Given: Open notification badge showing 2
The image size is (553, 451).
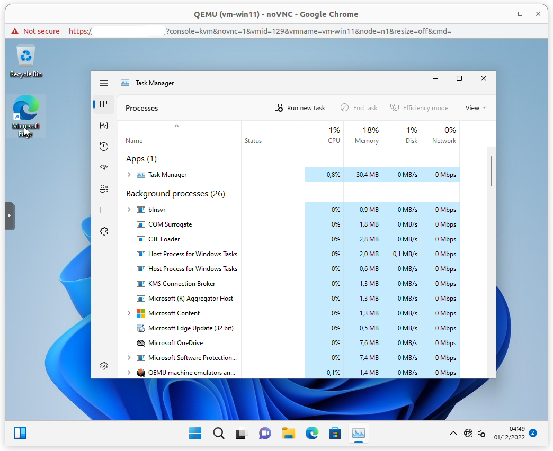Looking at the screenshot, I should pos(533,432).
